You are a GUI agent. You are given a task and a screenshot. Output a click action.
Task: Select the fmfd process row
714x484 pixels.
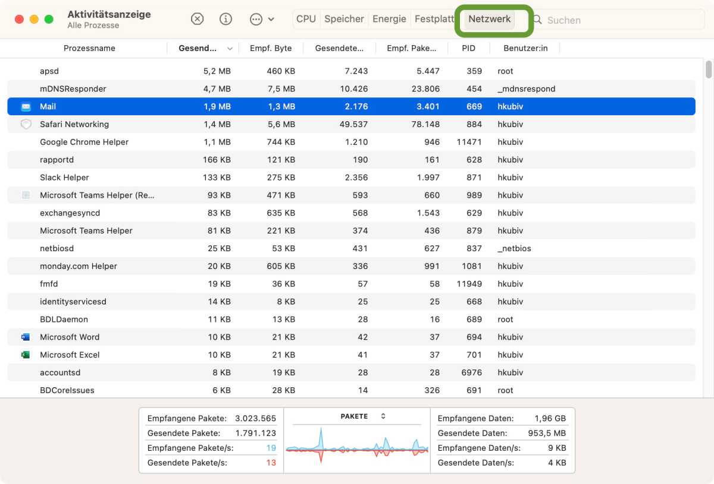coord(351,284)
